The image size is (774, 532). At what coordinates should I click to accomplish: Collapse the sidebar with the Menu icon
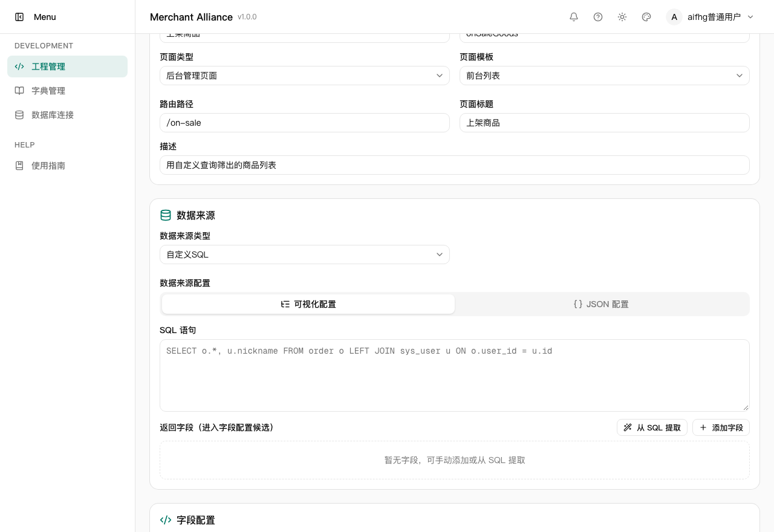click(x=19, y=17)
